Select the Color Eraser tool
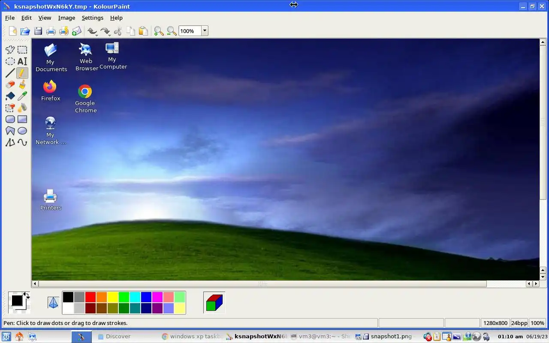 [x=10, y=108]
